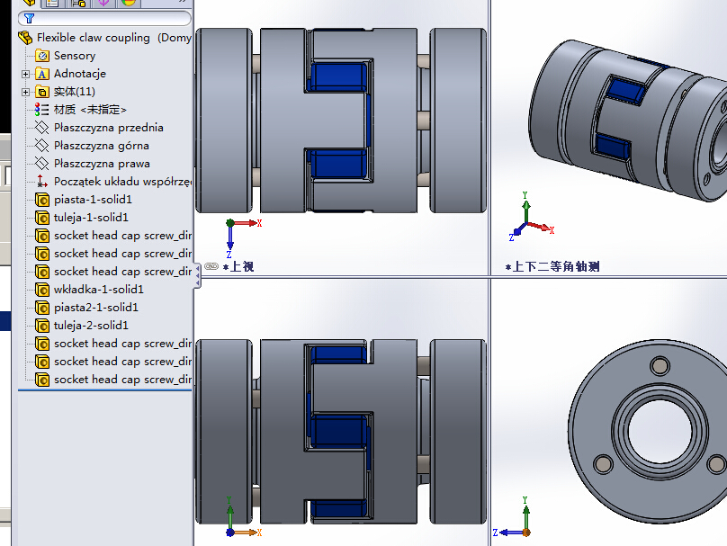Select the Początek układu origin item
The width and height of the screenshot is (727, 546).
point(113,182)
